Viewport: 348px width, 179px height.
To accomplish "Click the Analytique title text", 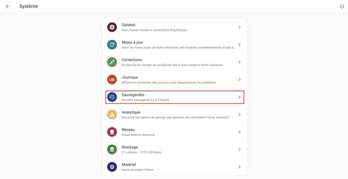I will 131,112.
